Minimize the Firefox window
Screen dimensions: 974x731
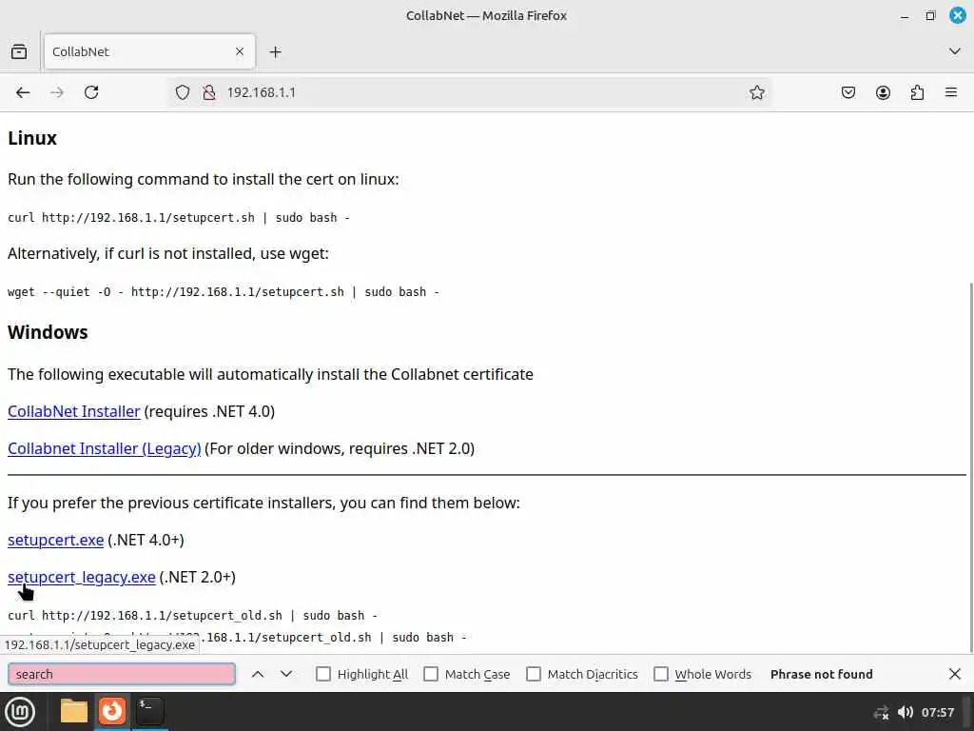coord(905,16)
